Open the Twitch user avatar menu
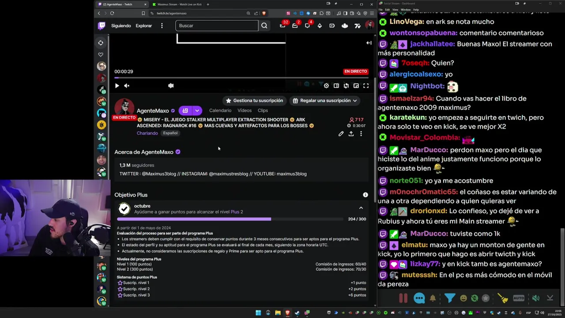 pos(369,26)
